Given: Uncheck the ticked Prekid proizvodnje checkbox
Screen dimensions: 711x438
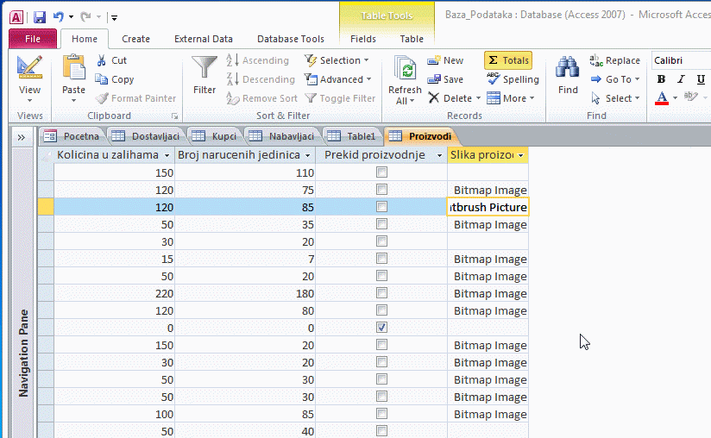Looking at the screenshot, I should pos(381,328).
